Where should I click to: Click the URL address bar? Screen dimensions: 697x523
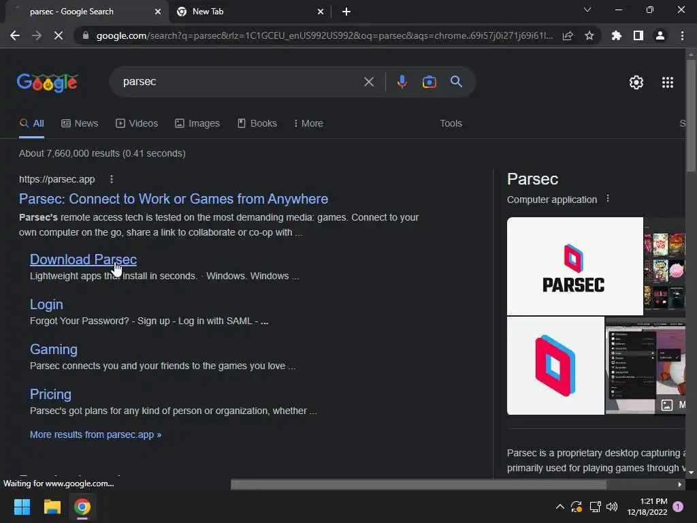point(325,35)
